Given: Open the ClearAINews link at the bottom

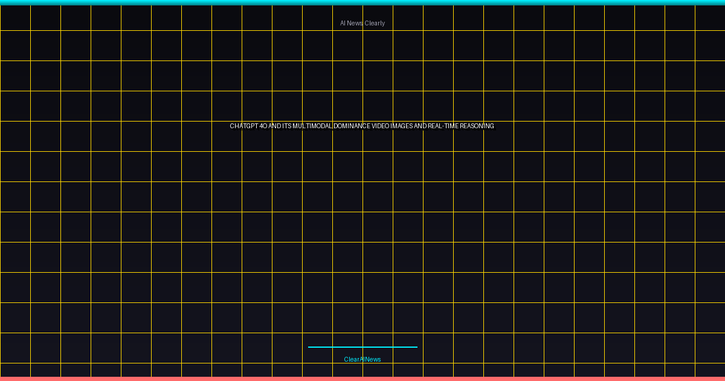Looking at the screenshot, I should click(x=362, y=360).
